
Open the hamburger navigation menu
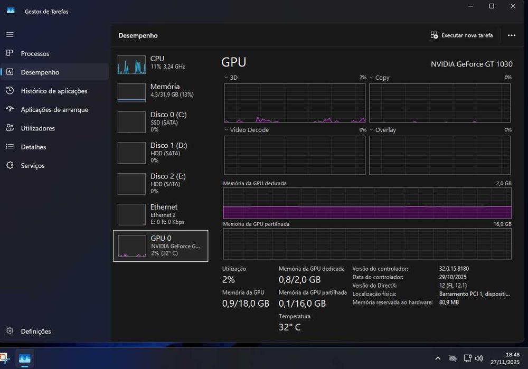[10, 34]
